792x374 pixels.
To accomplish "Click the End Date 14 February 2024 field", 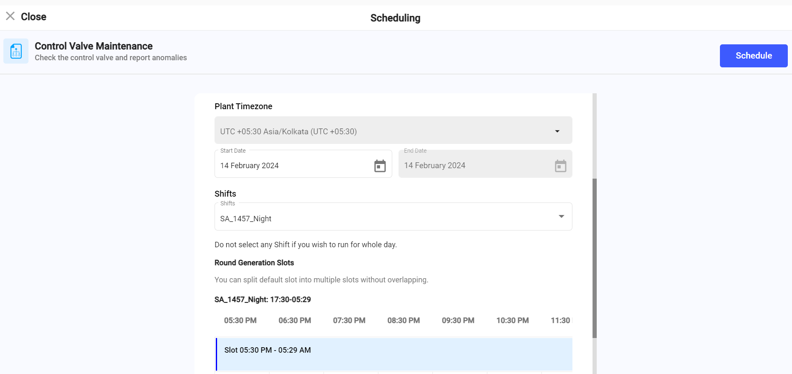I will point(474,166).
